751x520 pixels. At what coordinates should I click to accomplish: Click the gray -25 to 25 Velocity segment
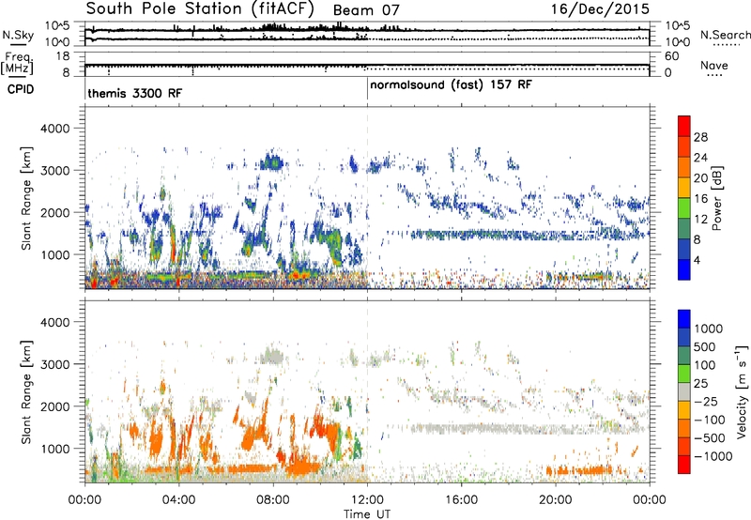pos(684,391)
